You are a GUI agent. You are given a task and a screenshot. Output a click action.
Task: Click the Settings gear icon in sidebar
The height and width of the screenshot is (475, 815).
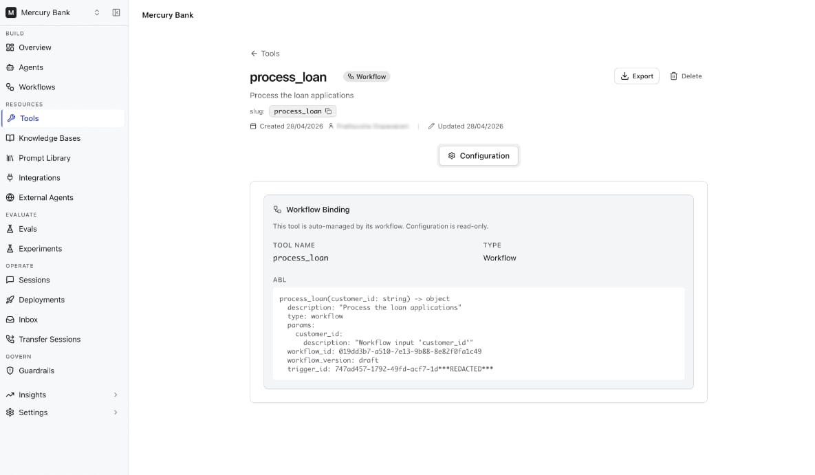coord(10,412)
